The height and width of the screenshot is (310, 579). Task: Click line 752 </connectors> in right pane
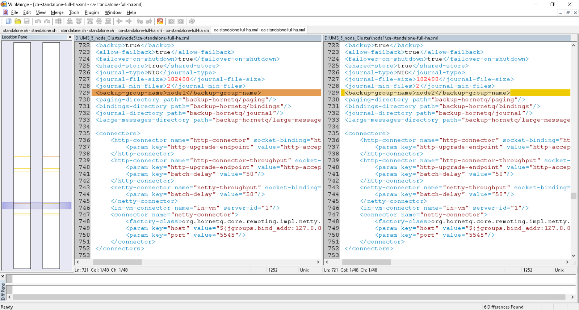(369, 249)
